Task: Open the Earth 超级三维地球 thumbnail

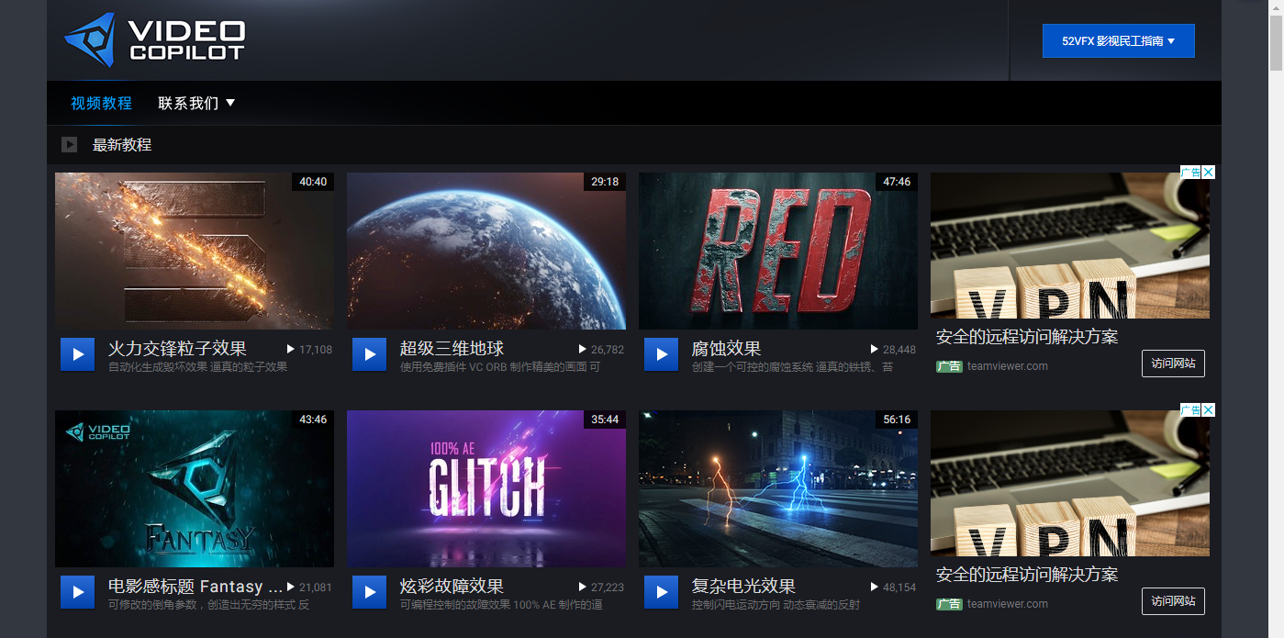Action: tap(486, 251)
